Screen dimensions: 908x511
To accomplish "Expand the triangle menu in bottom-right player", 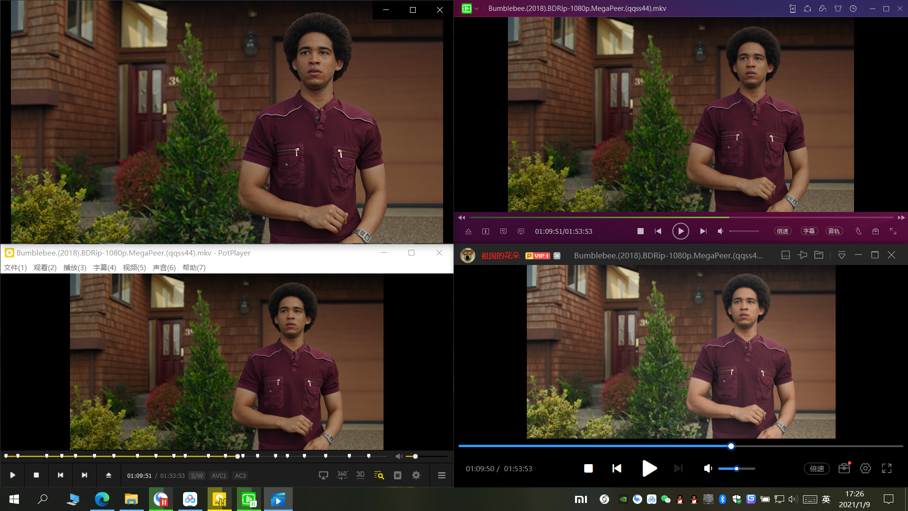I will [842, 255].
